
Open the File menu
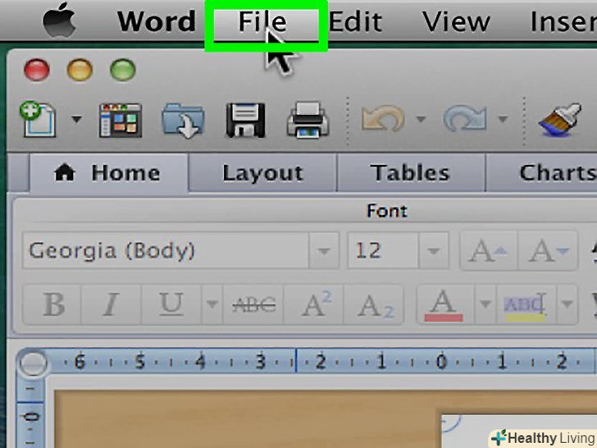pyautogui.click(x=262, y=21)
